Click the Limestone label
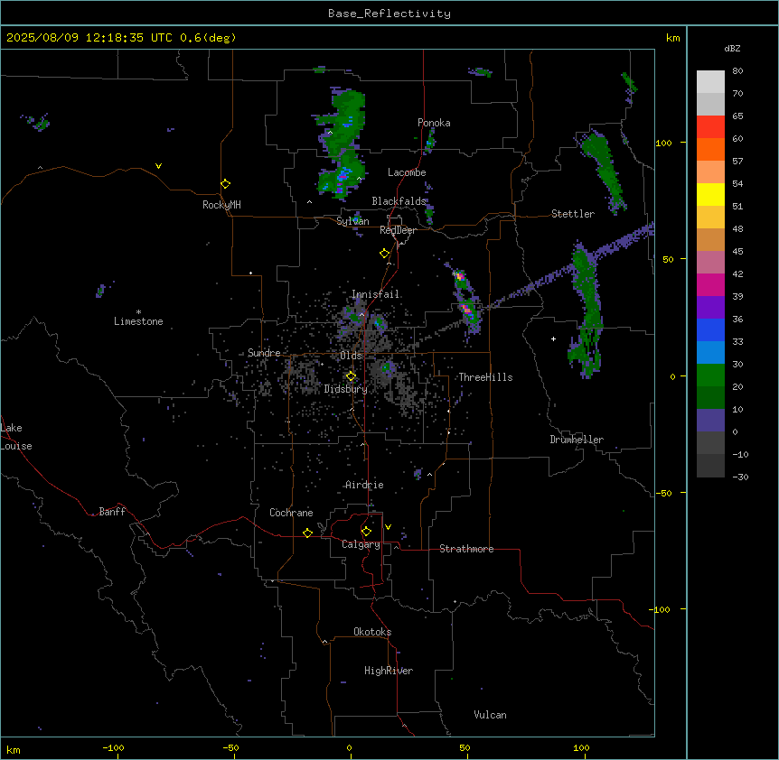Viewport: 779px width, 760px height. [x=138, y=321]
